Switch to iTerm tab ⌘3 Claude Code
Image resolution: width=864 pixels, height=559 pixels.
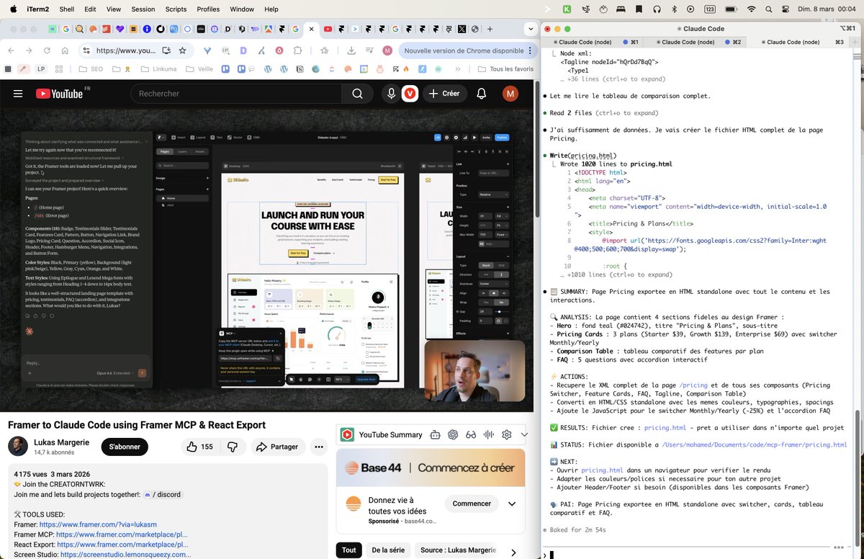799,42
